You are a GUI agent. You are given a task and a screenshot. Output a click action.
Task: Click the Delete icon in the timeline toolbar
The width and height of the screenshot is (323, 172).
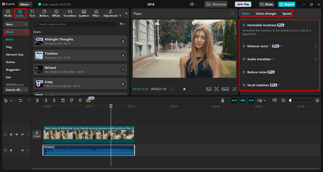(x=63, y=100)
